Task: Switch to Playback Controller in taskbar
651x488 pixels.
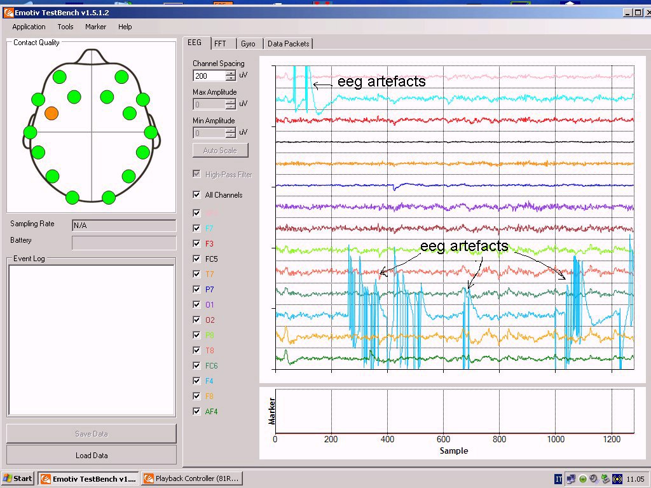Action: tap(191, 478)
